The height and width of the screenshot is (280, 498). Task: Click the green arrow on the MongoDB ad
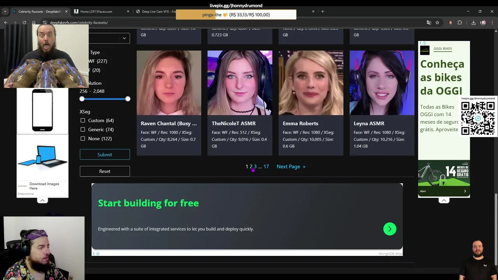click(x=389, y=229)
